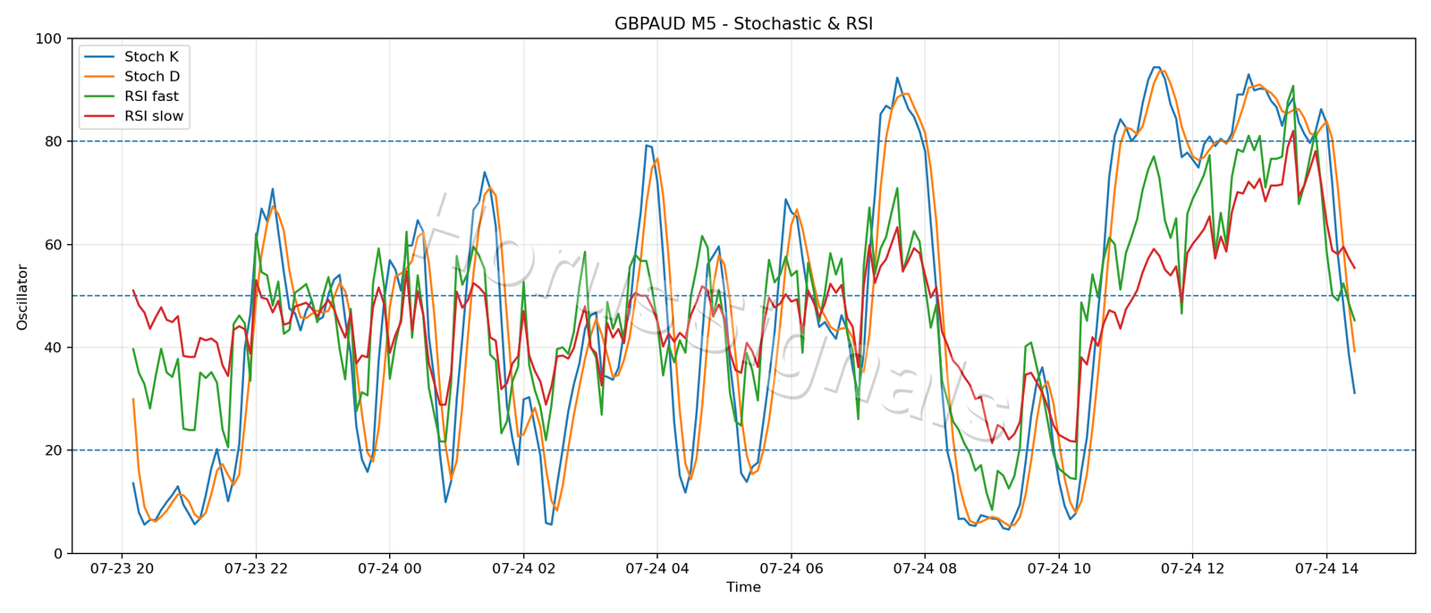Click the x-axis tick label 07-24 02
The height and width of the screenshot is (613, 1431).
523,568
